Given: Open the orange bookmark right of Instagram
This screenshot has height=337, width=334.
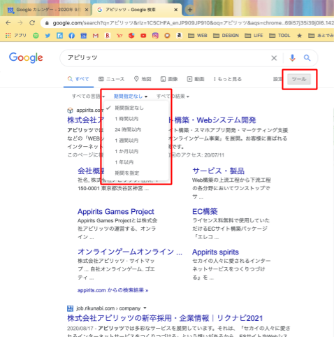Looking at the screenshot, I should click(167, 36).
